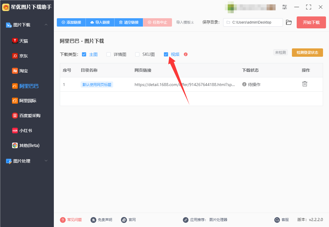Click the 免责声明 round icon
The height and width of the screenshot is (227, 329).
pos(93,220)
